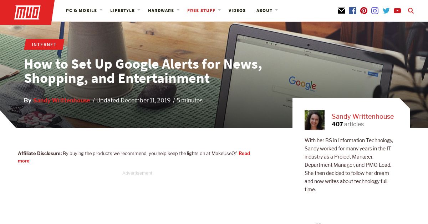This screenshot has height=224, width=428.
Task: Expand the Lifestyle dropdown arrow
Action: click(139, 10)
